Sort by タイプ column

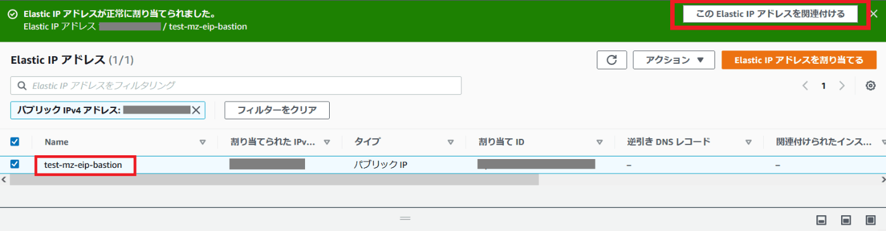tap(451, 142)
